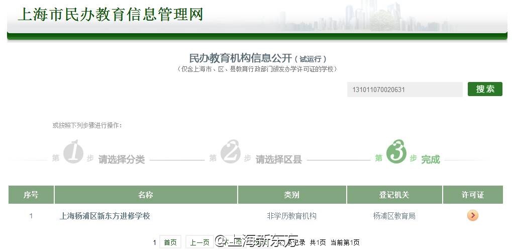Click the 杨浦区教育局 table cell
The height and width of the screenshot is (251, 512).
(394, 216)
